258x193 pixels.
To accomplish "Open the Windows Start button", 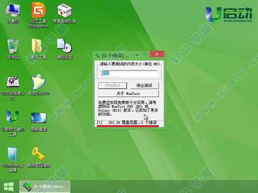I will tap(9, 186).
